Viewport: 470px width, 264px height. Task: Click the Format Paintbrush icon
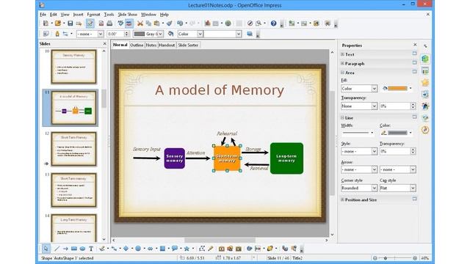(170, 23)
